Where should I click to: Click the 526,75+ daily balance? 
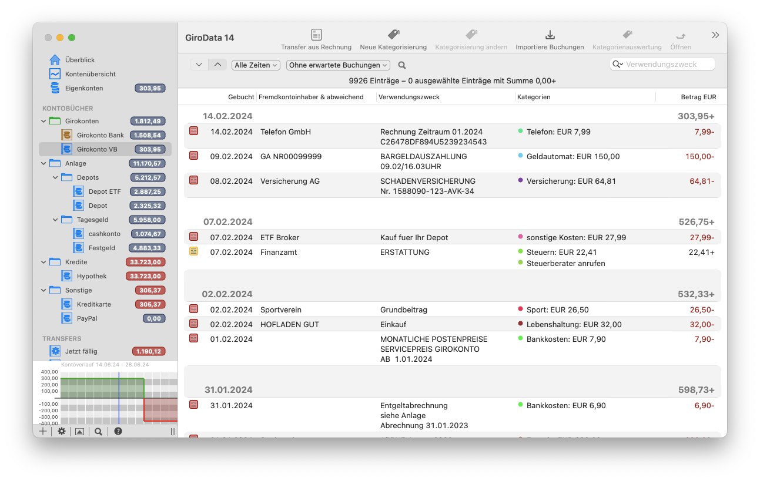696,221
